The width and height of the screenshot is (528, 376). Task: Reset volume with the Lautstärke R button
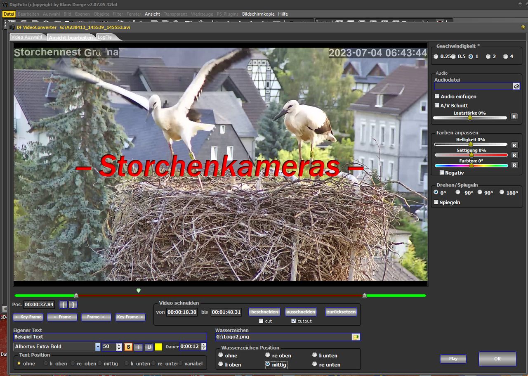pos(514,117)
